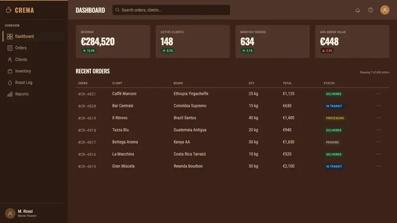397x223 pixels.
Task: Click the Roast Log flame icon
Action: point(10,83)
